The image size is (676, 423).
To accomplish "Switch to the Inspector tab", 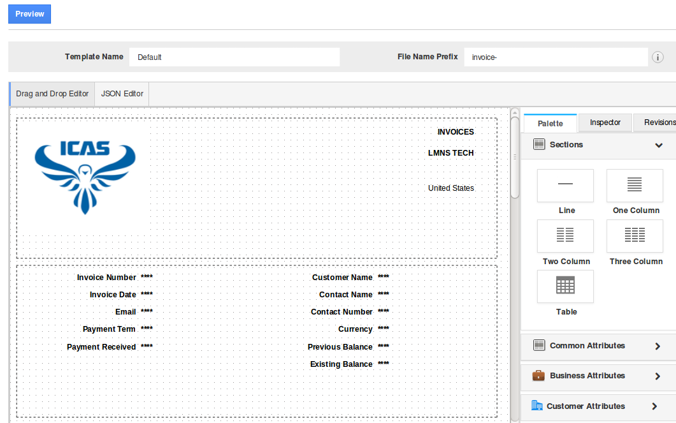I will coord(605,122).
